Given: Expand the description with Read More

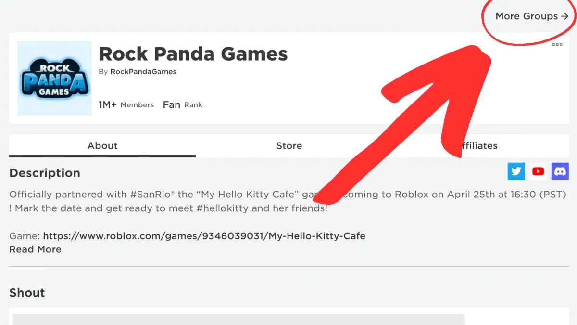Looking at the screenshot, I should pos(35,249).
